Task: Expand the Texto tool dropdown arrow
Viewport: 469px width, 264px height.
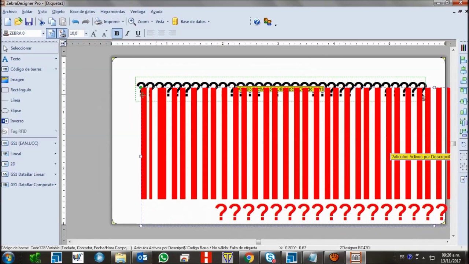Action: point(56,59)
